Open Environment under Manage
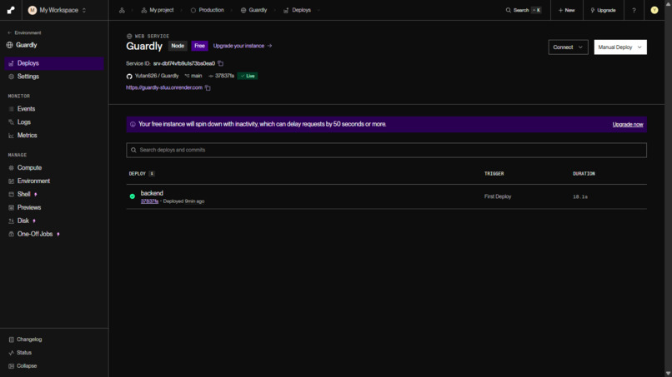The width and height of the screenshot is (672, 377). point(54,181)
